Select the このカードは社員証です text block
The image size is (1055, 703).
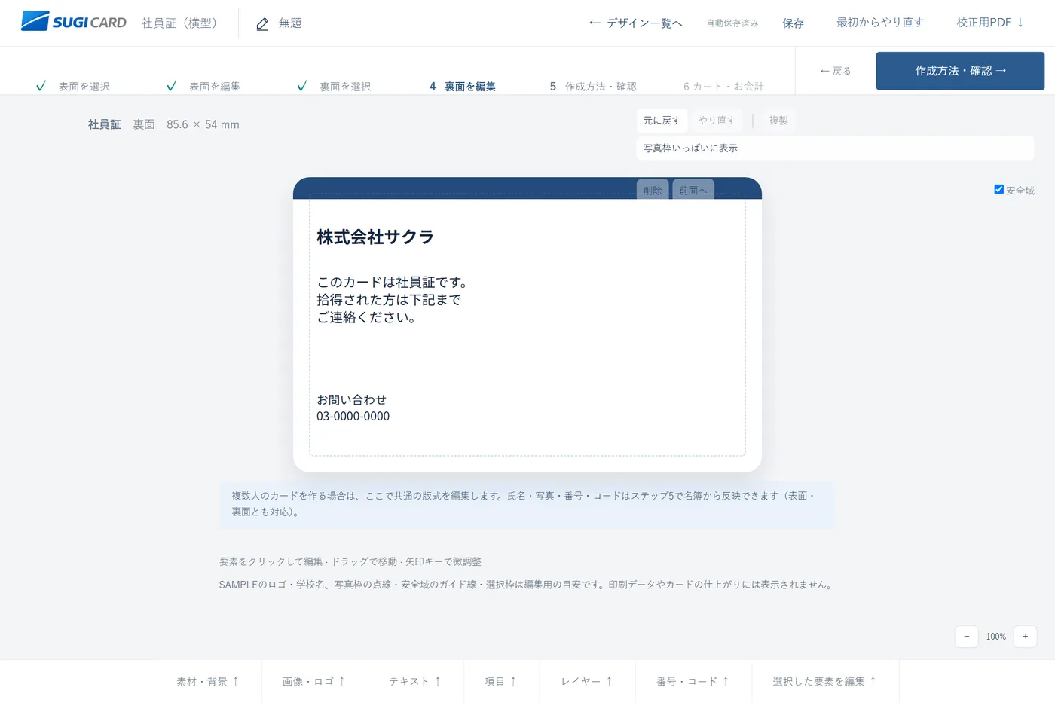tap(393, 300)
